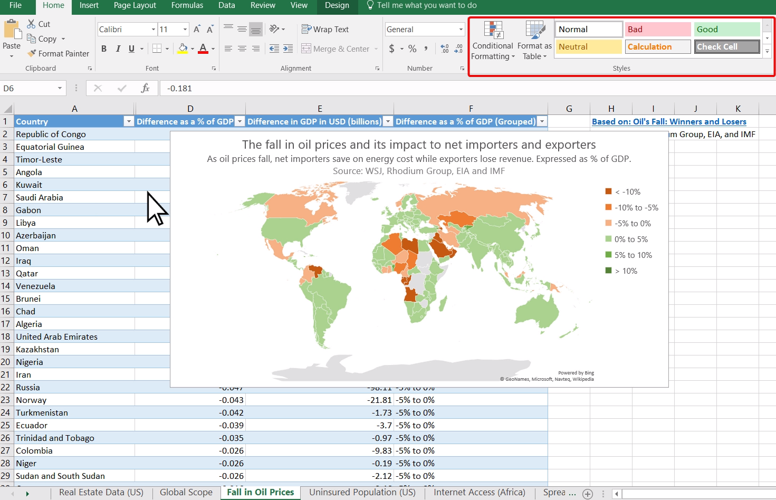Open the Country column filter dropdown
776x500 pixels.
(x=128, y=121)
